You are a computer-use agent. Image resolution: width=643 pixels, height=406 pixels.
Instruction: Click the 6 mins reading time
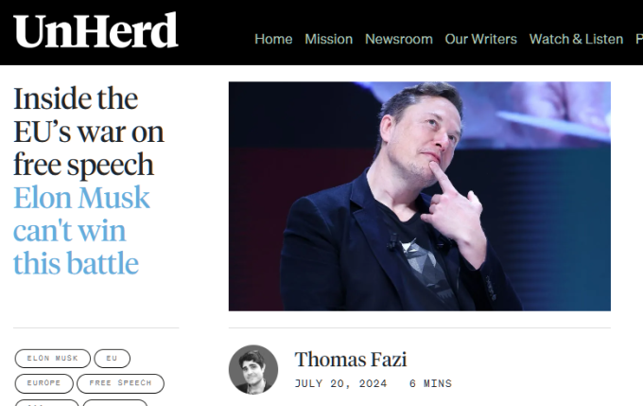point(430,383)
